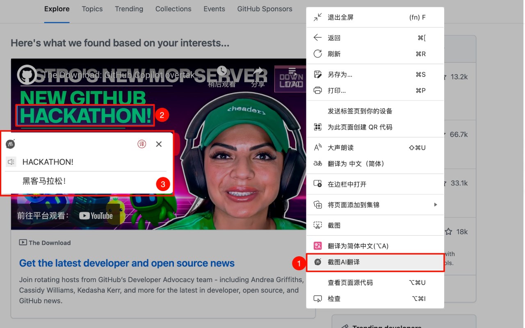Open the Trending tab

[x=129, y=9]
